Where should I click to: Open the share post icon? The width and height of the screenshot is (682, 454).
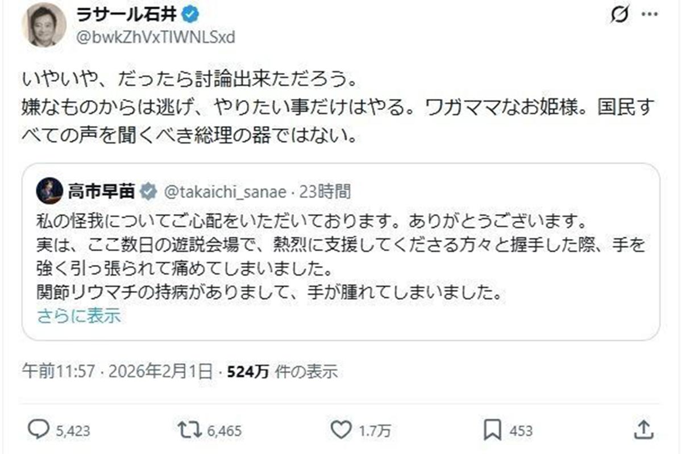[643, 430]
